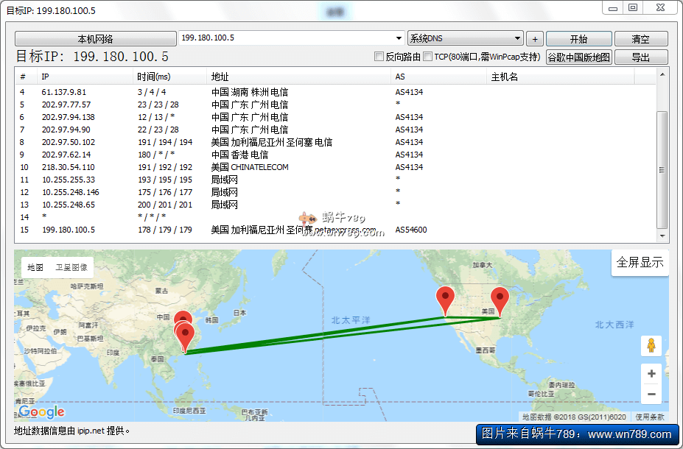The image size is (683, 449).
Task: Click the 开始 button to start trace
Action: pyautogui.click(x=578, y=39)
